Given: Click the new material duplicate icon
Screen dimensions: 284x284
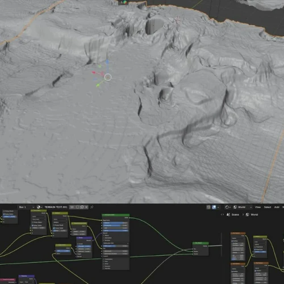Looking at the screenshot, I should 82,207.
